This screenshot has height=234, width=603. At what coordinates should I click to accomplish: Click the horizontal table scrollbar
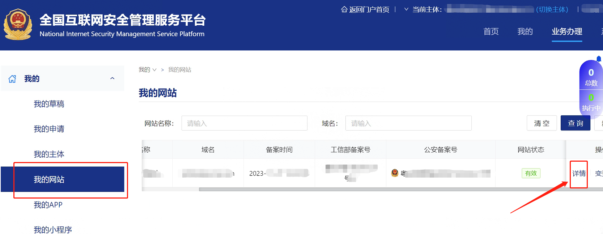point(401,189)
